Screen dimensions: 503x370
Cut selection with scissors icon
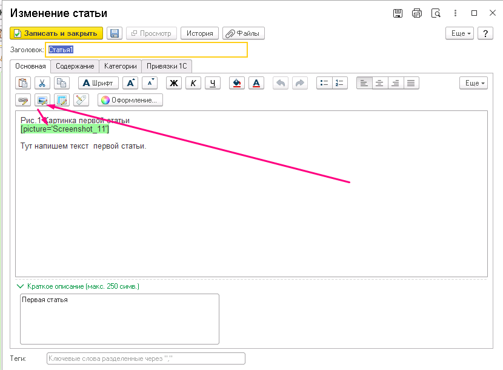[42, 83]
